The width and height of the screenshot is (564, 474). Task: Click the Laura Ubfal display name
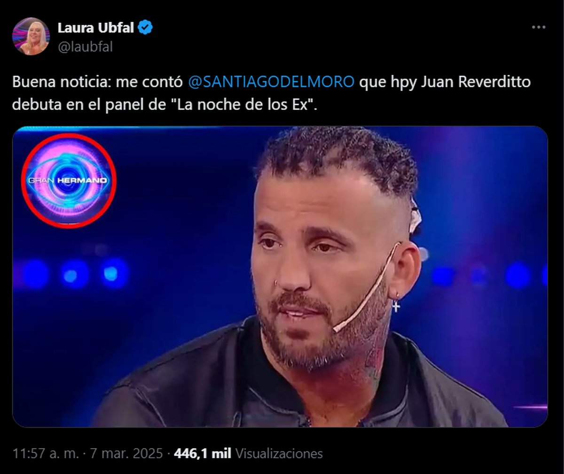coord(97,28)
